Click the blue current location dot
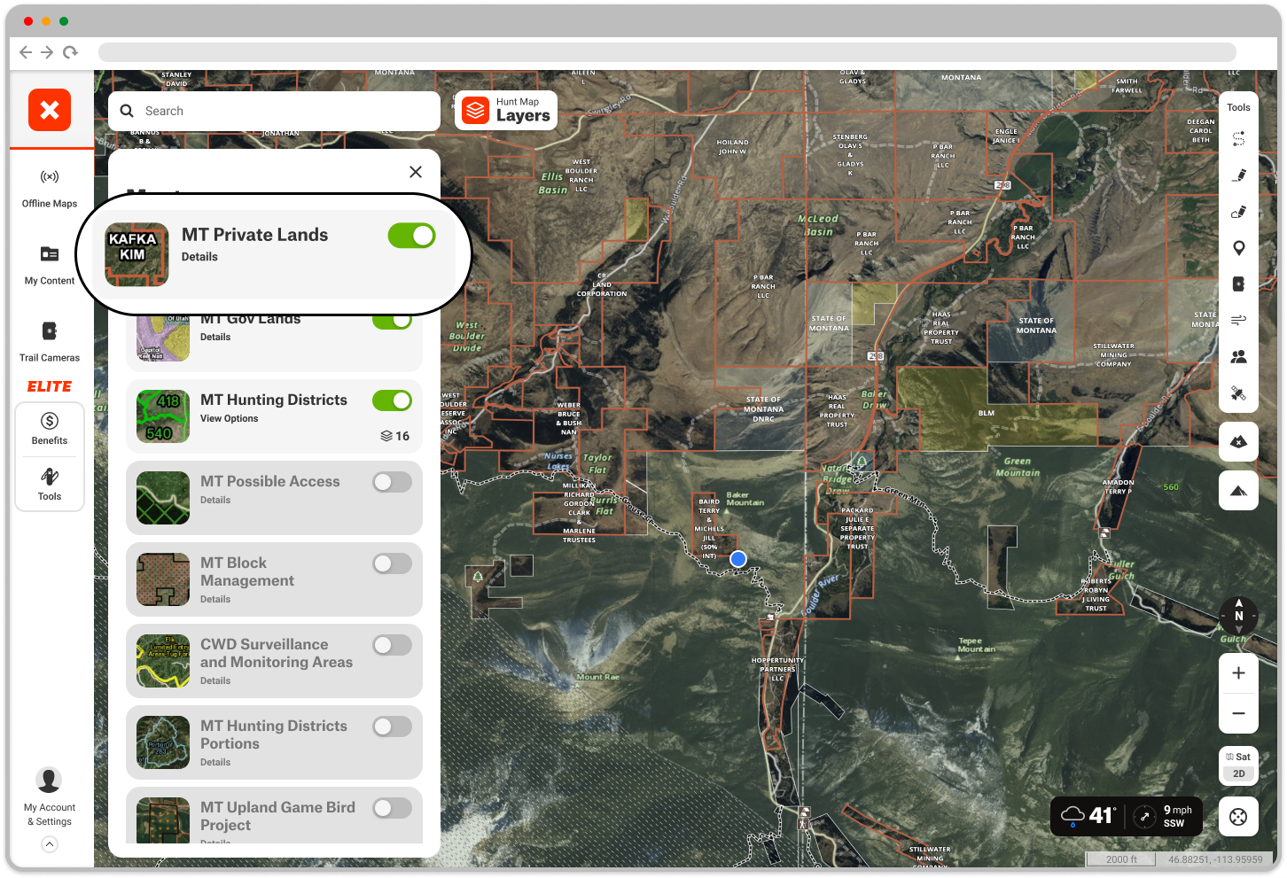 (x=737, y=559)
